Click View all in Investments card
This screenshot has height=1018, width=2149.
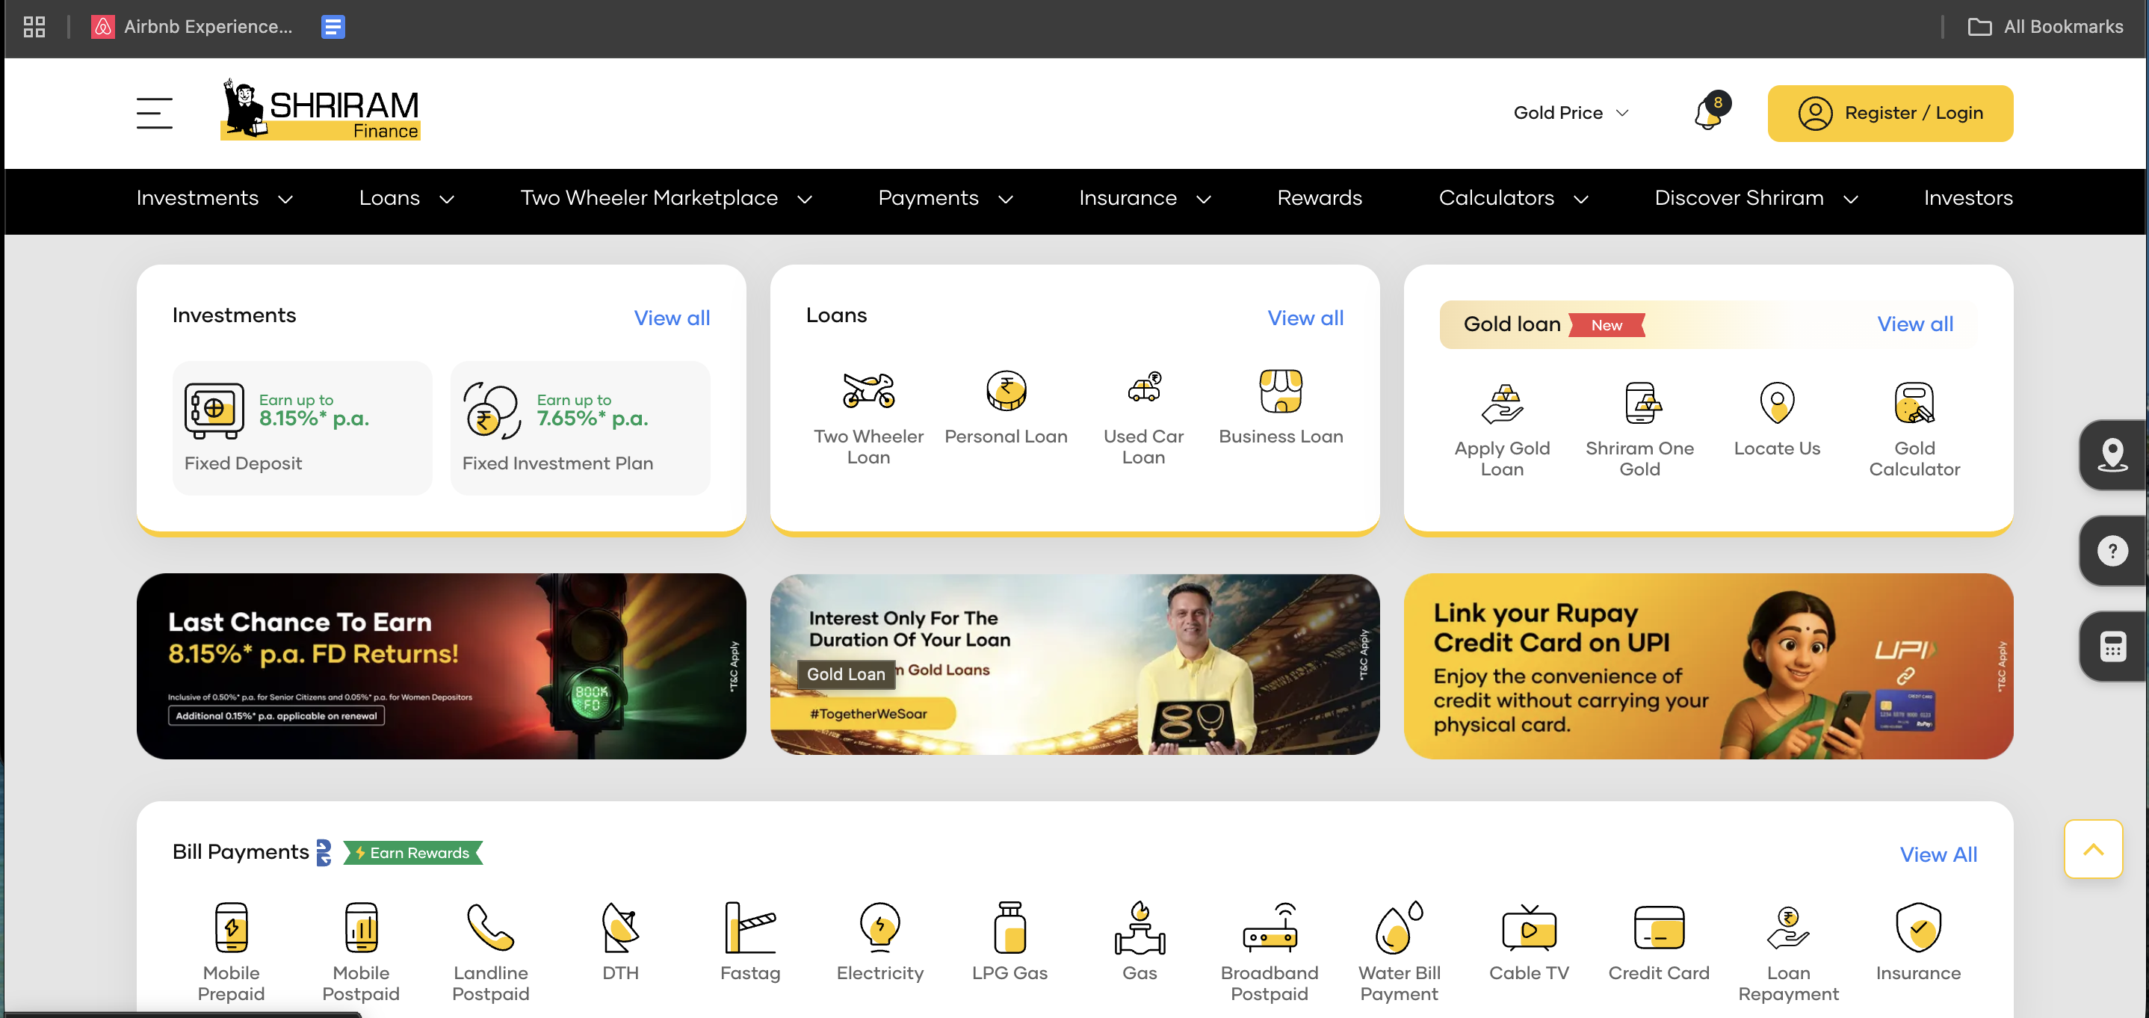pos(672,318)
